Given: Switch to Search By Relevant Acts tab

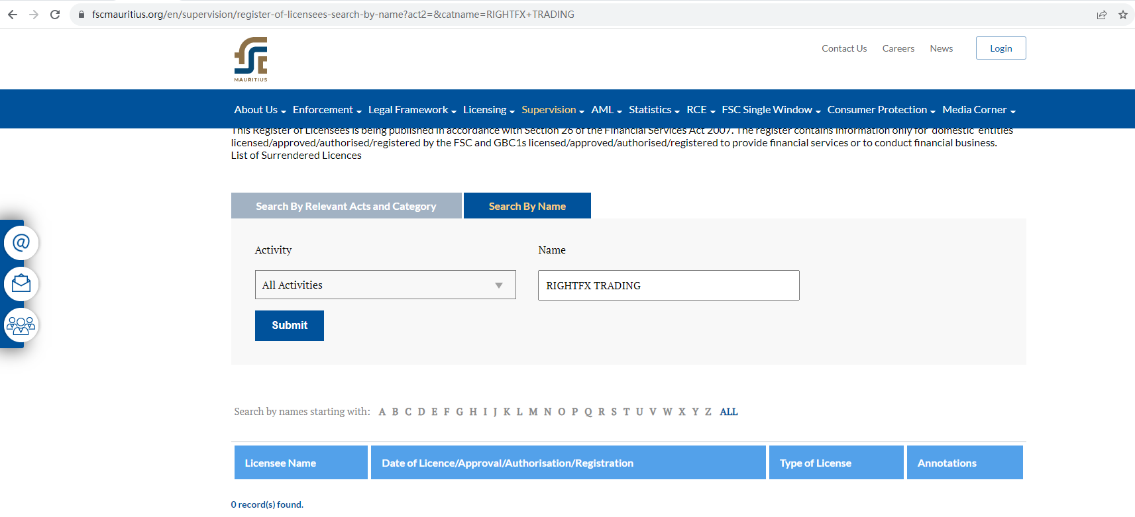Looking at the screenshot, I should 346,206.
